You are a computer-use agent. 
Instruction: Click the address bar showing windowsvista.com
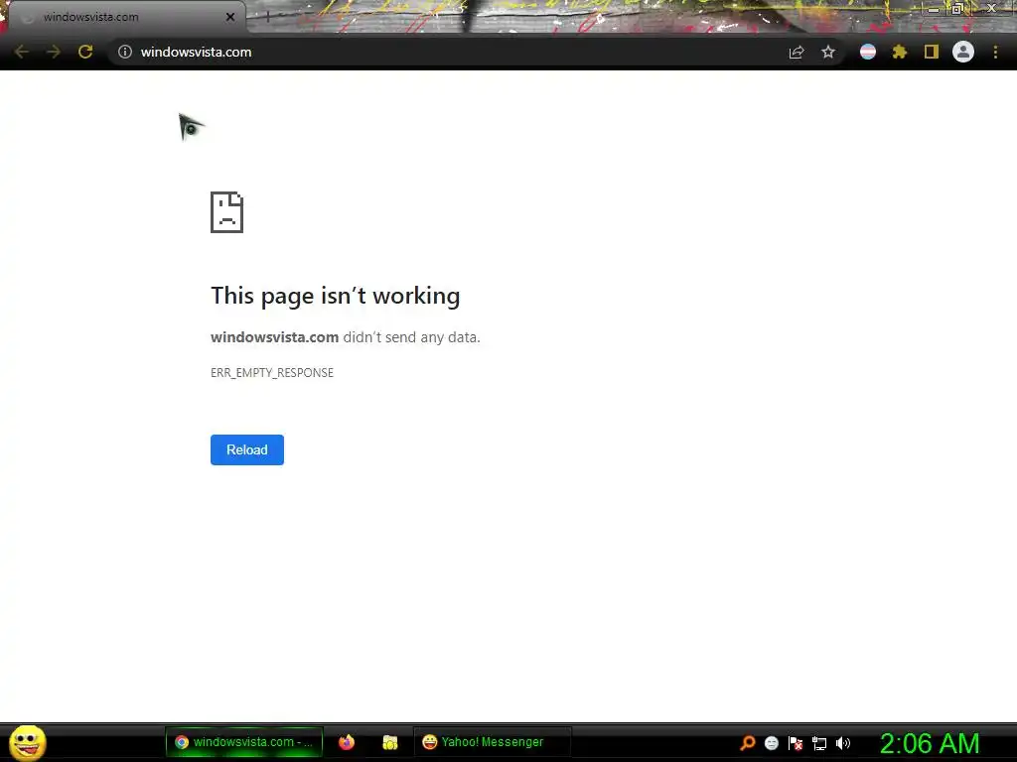(x=476, y=52)
